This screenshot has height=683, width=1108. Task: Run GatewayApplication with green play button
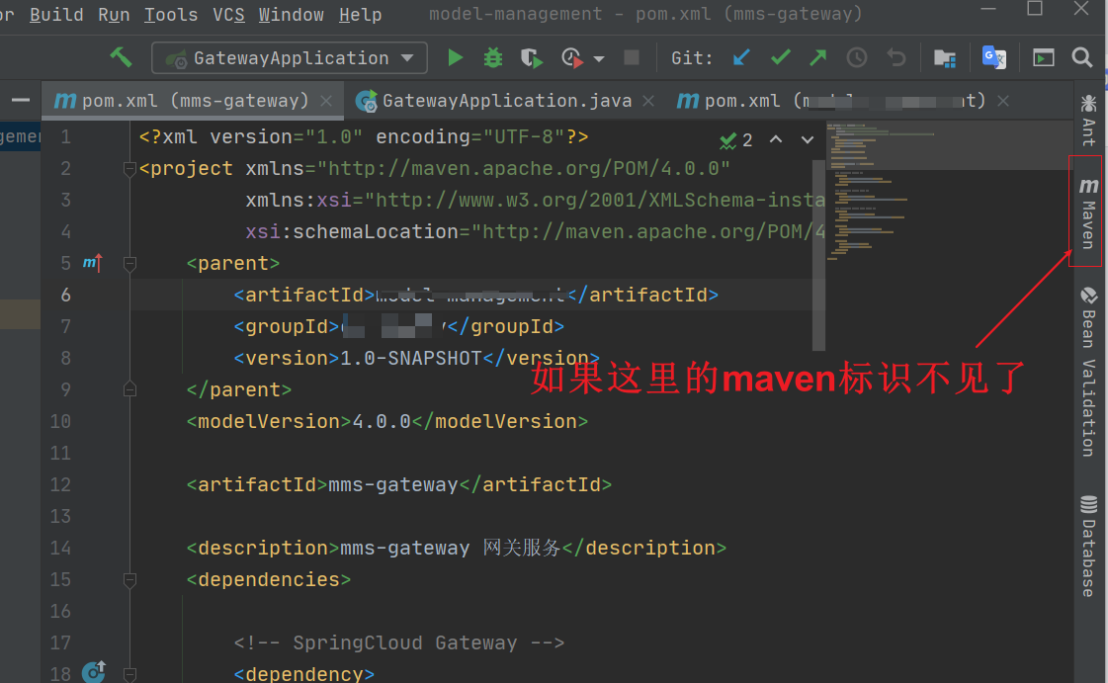(x=455, y=57)
